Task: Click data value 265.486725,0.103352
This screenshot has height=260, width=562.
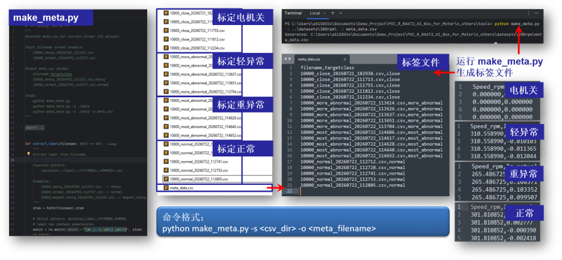Action: pos(504,190)
